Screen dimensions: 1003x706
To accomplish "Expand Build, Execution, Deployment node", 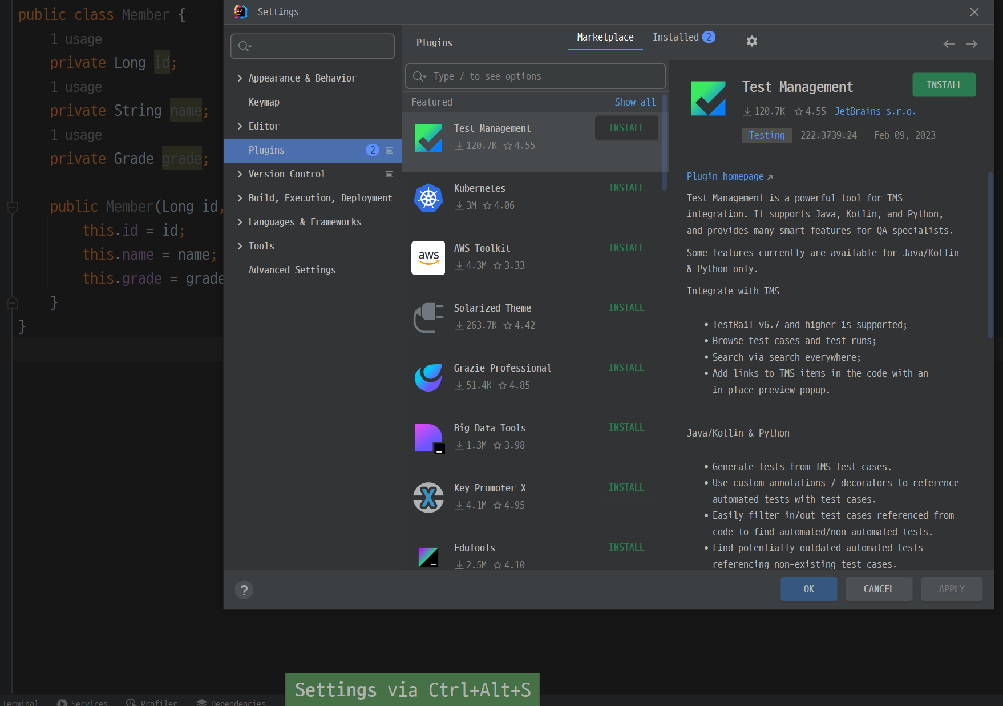I will 240,198.
